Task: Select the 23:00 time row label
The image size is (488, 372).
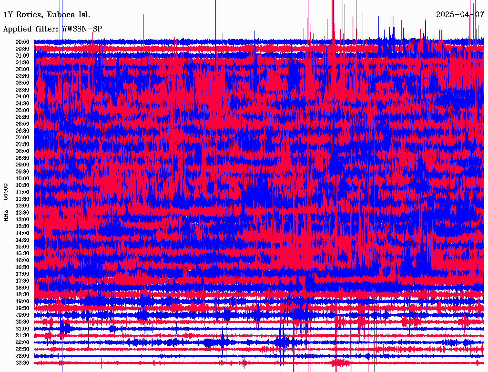Action: click(x=23, y=356)
